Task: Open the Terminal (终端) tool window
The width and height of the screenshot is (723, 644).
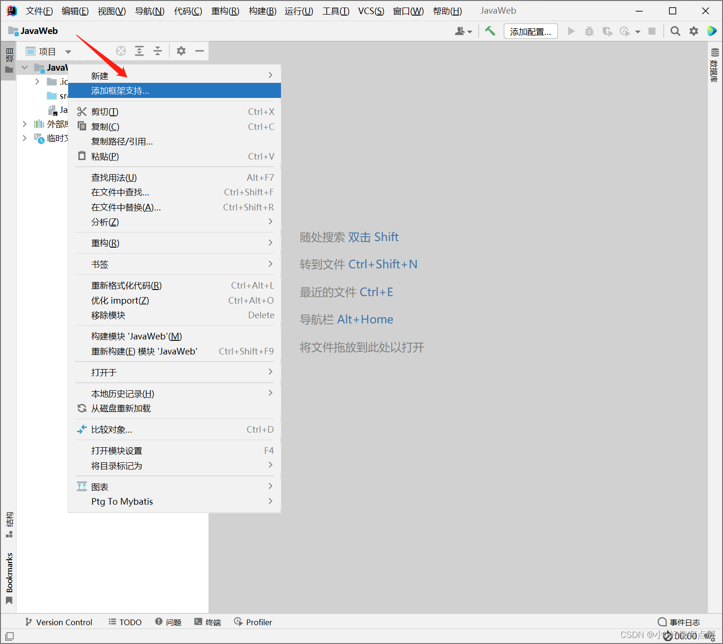Action: (208, 622)
